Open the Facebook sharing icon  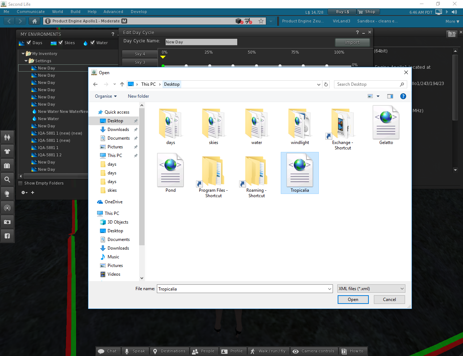pyautogui.click(x=7, y=236)
